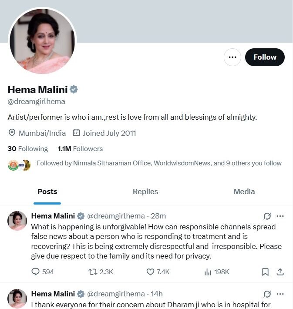This screenshot has width=293, height=309.
Task: Repost the first post about false news
Action: (x=93, y=272)
